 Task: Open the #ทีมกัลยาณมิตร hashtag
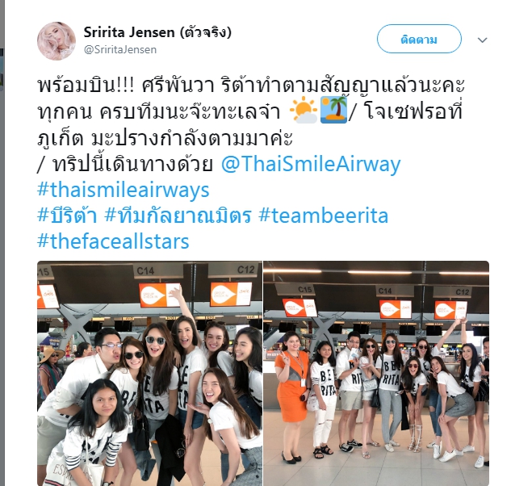pyautogui.click(x=178, y=216)
